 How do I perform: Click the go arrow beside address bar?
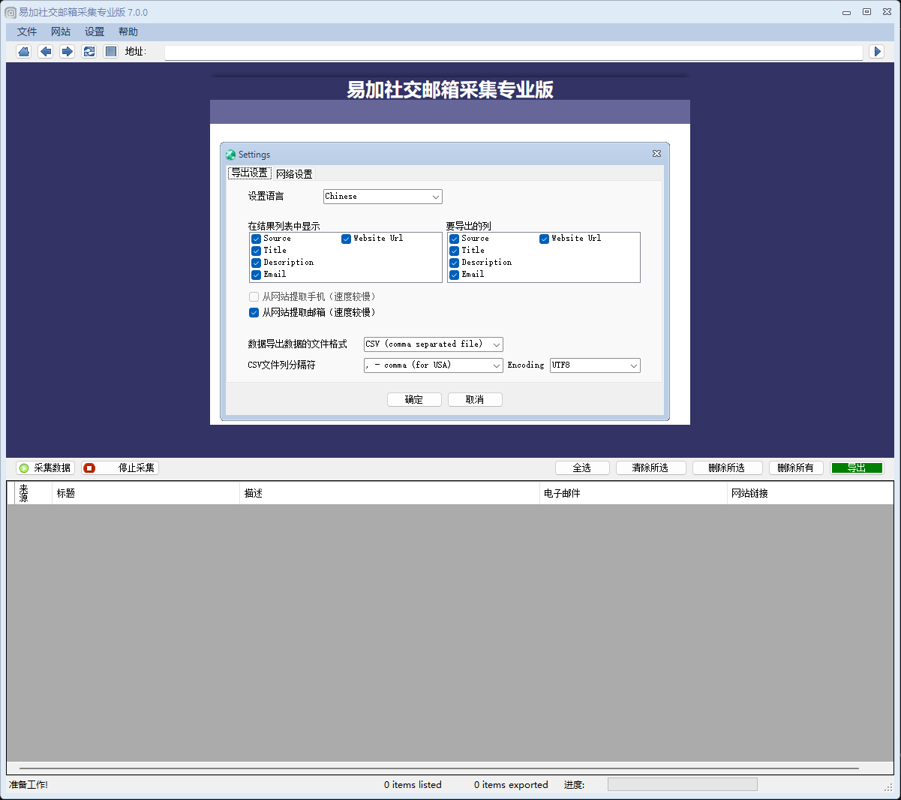coord(877,51)
